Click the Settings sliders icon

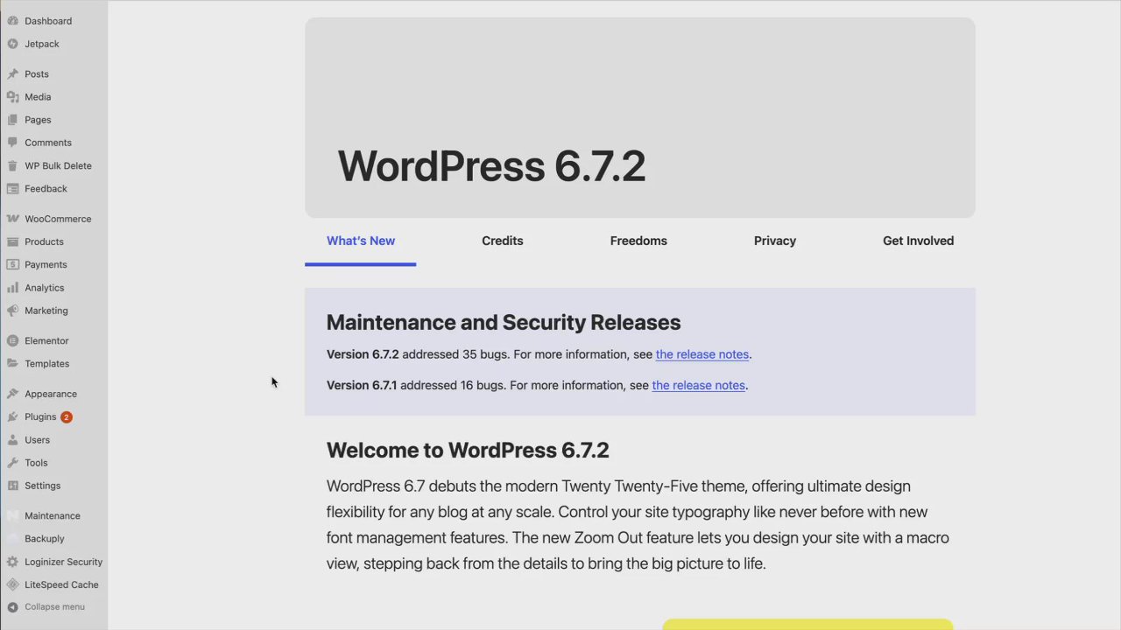coord(12,486)
